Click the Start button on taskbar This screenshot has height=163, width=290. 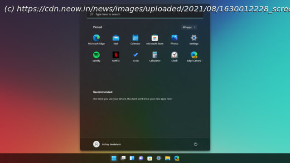114,158
